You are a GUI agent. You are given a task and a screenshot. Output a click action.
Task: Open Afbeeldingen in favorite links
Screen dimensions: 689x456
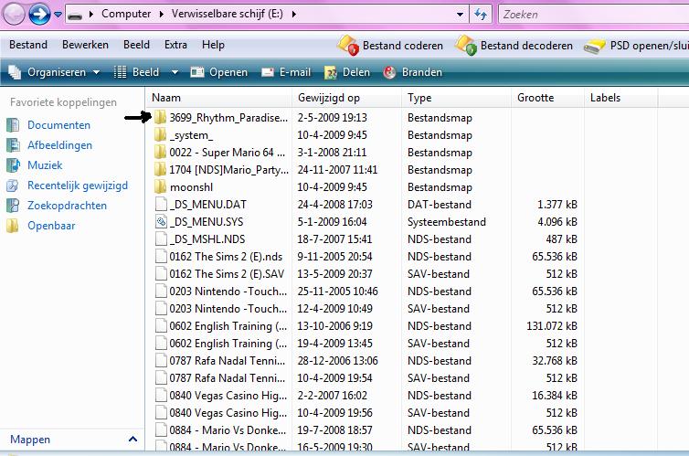(x=59, y=145)
